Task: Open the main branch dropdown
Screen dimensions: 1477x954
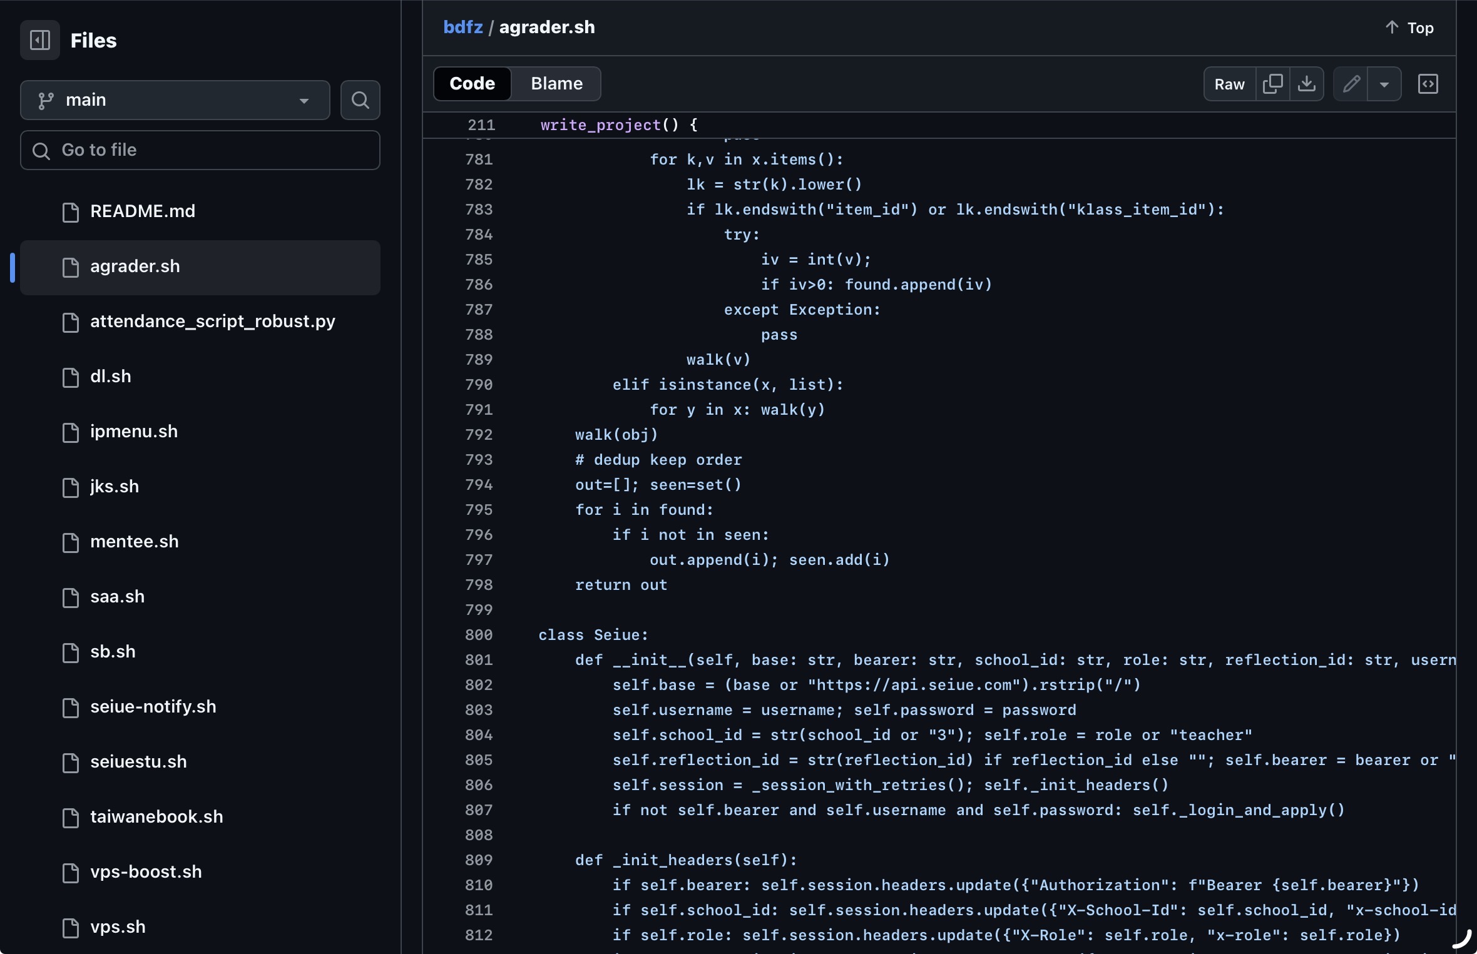Action: click(x=175, y=100)
